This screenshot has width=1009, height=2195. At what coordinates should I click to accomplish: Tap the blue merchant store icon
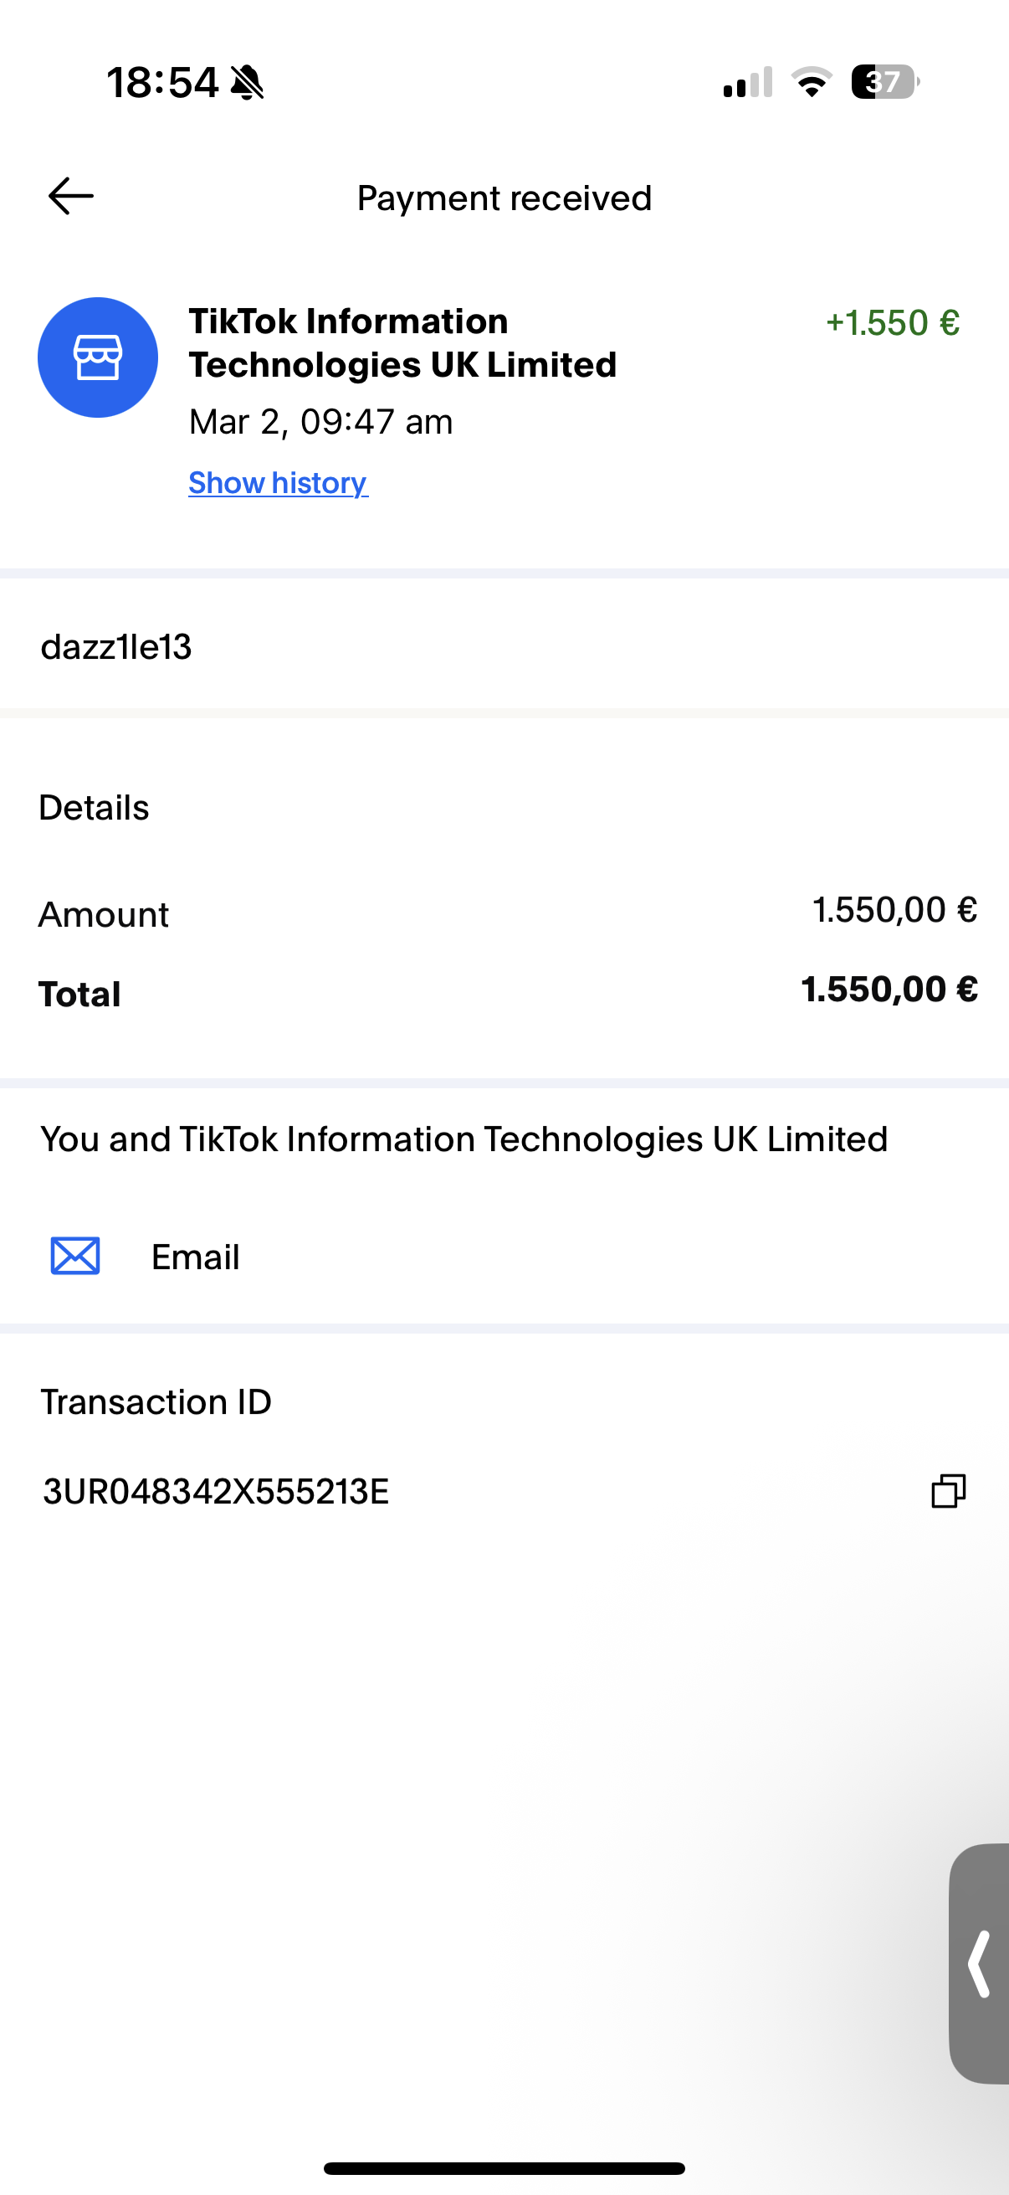point(98,358)
